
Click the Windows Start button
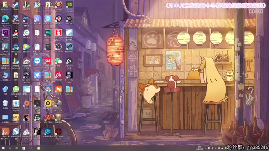[3, 148]
